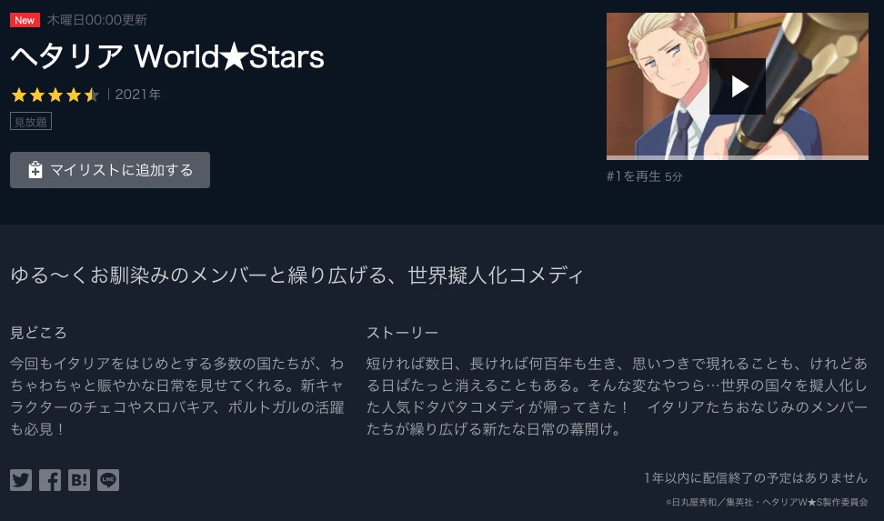
Task: Send this title through LINE icon
Action: [108, 480]
